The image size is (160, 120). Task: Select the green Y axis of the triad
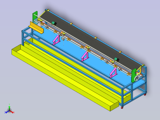9,107
